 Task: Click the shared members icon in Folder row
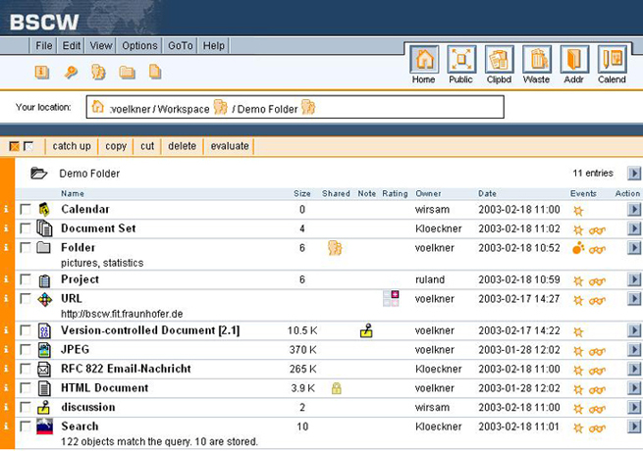point(335,248)
